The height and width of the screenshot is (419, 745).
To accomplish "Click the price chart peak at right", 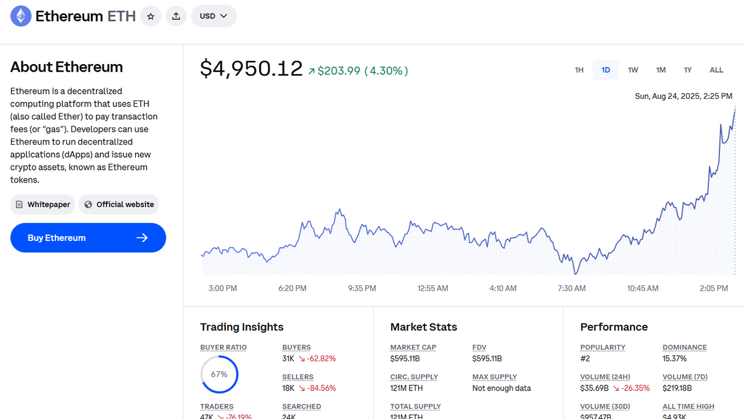I will tap(735, 108).
